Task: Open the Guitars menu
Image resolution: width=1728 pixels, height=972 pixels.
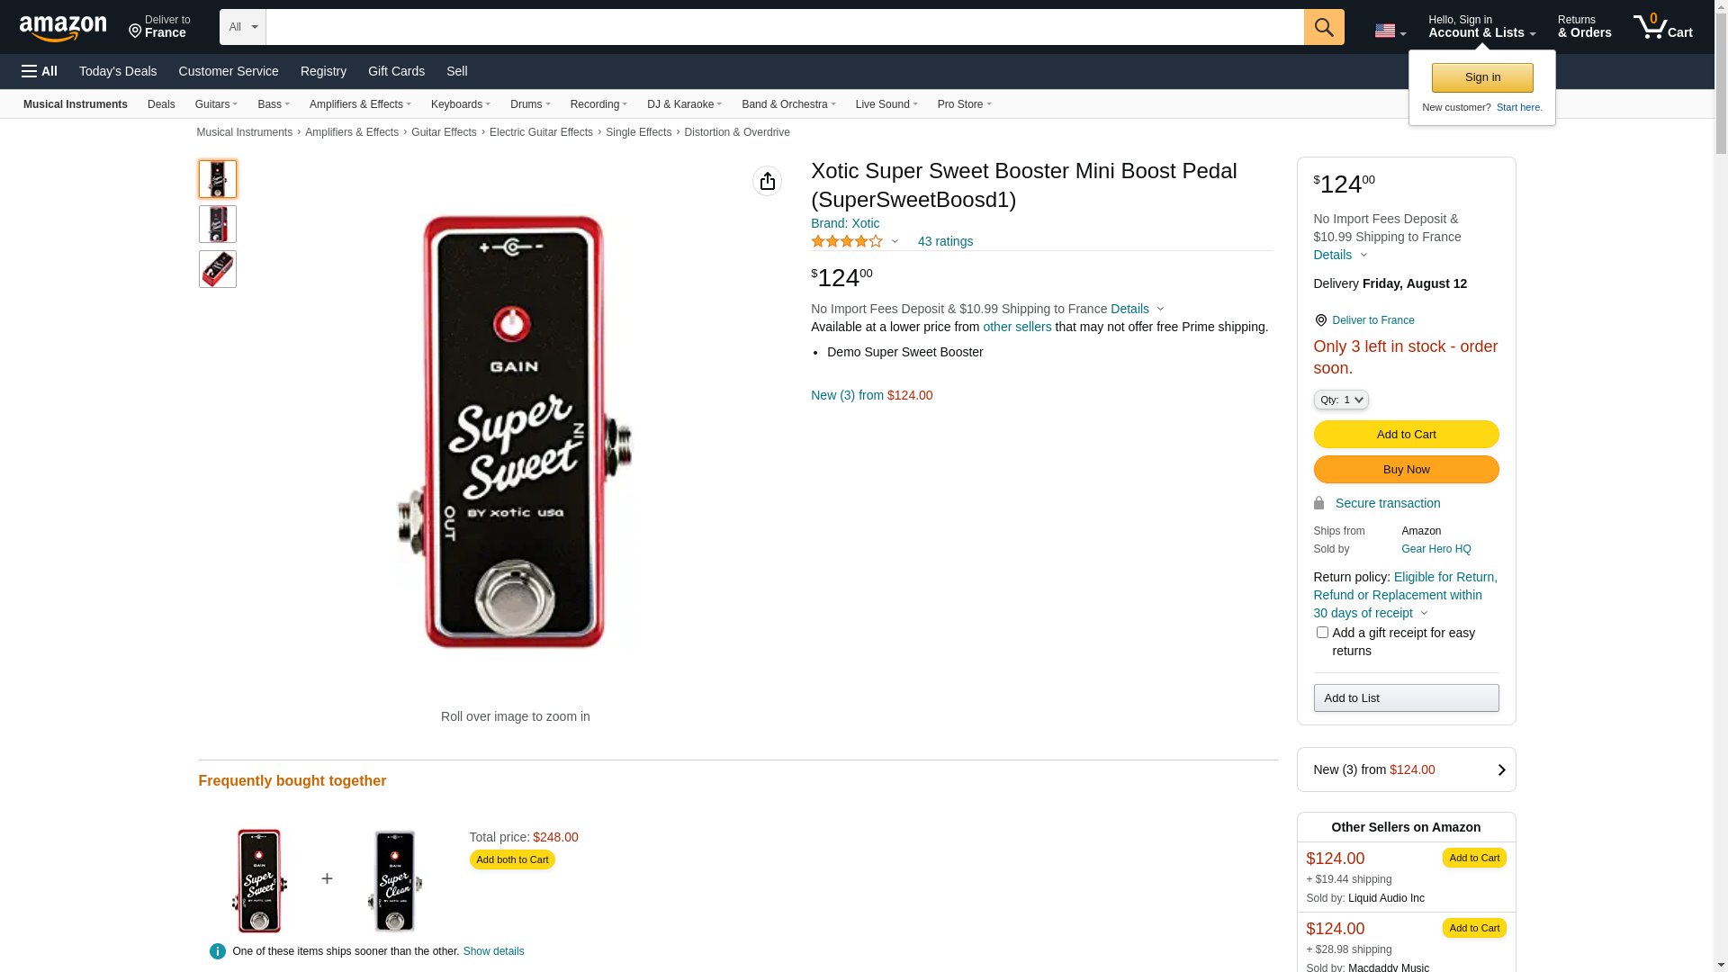Action: point(216,104)
